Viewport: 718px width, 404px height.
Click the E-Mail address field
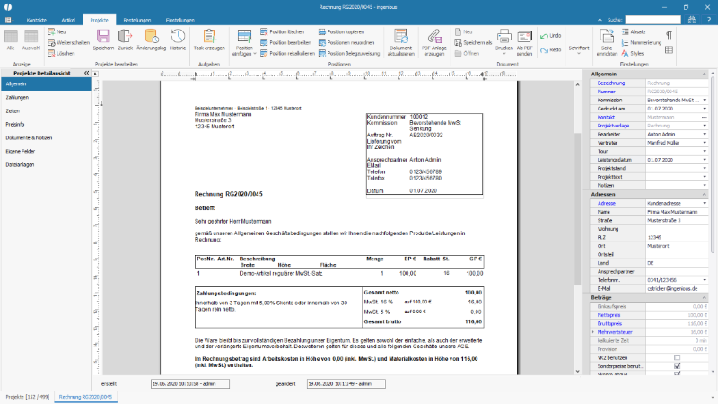[x=677, y=288]
